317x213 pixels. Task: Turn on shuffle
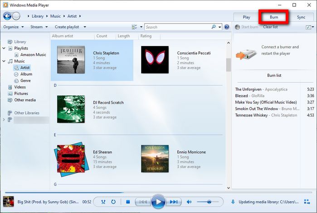pyautogui.click(x=103, y=202)
